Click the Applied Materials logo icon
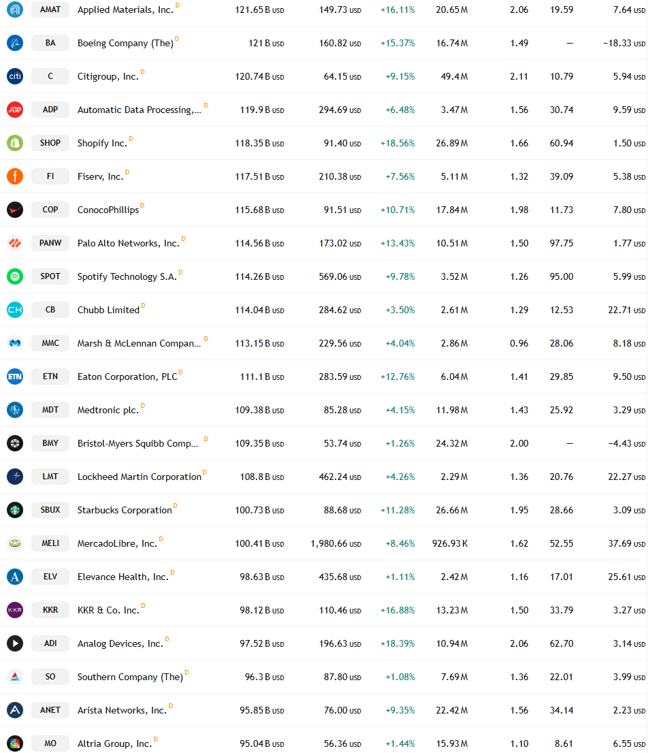The width and height of the screenshot is (648, 753). click(15, 10)
